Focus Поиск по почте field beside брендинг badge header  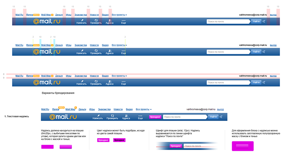185,117
